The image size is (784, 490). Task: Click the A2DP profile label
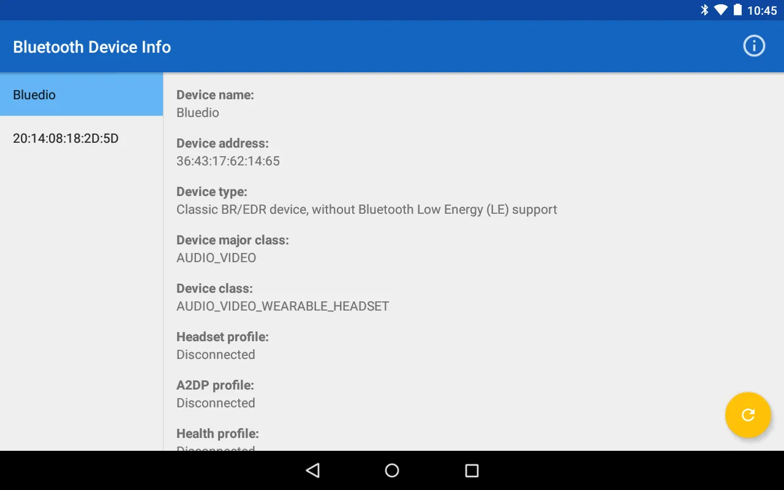[x=215, y=385]
